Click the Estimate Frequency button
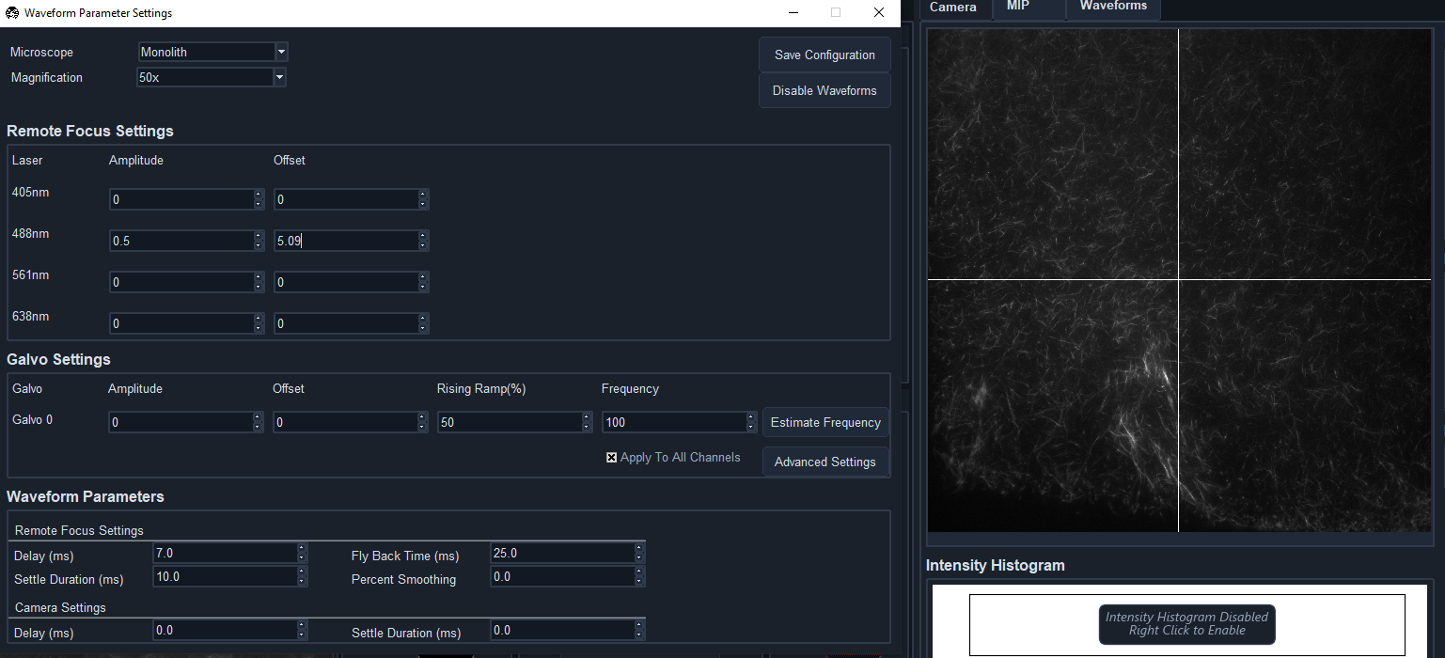The height and width of the screenshot is (658, 1445). (x=825, y=422)
